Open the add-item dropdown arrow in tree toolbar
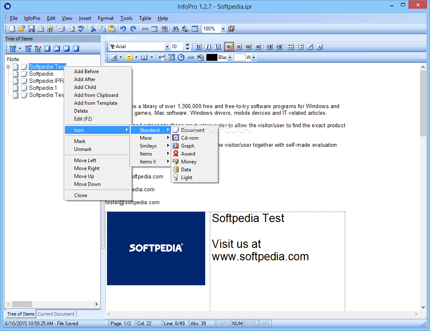This screenshot has width=430, height=331. [x=20, y=49]
